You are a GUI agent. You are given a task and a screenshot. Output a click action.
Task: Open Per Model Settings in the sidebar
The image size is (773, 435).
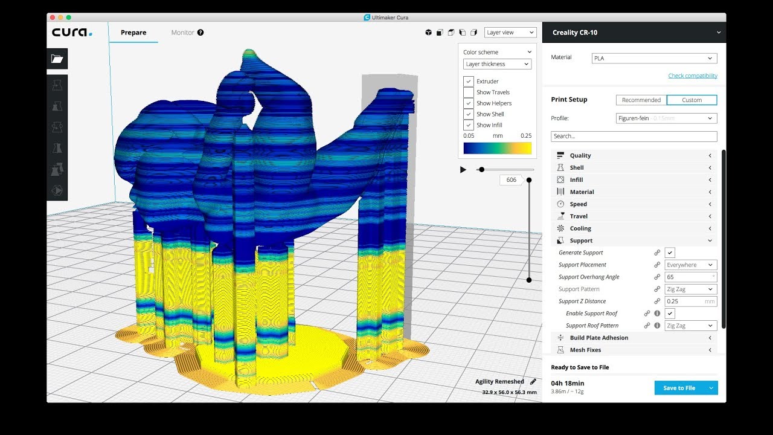click(x=57, y=169)
